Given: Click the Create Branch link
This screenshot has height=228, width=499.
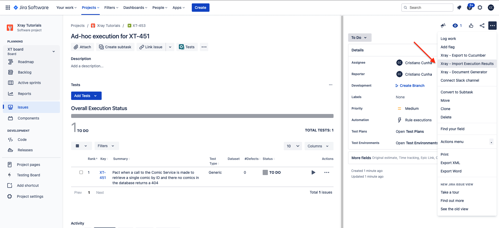Looking at the screenshot, I should 410,86.
